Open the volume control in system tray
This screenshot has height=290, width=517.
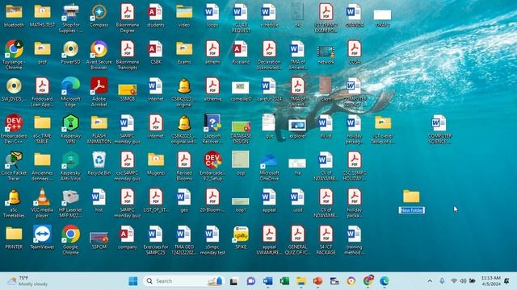(463, 281)
